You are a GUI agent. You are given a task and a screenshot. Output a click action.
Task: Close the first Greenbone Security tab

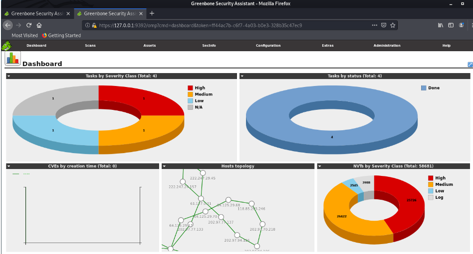(x=68, y=13)
